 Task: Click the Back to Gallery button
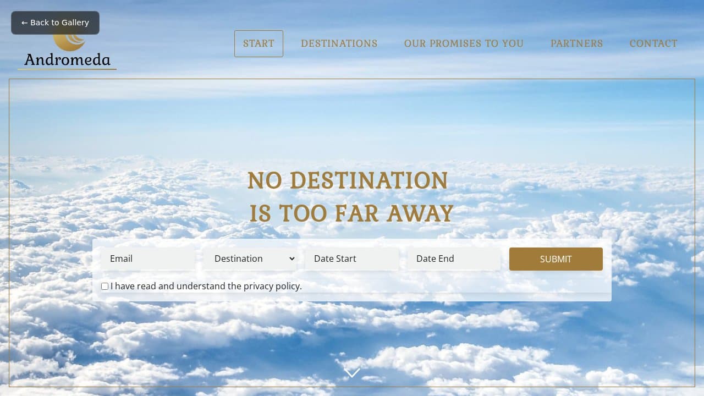point(55,23)
